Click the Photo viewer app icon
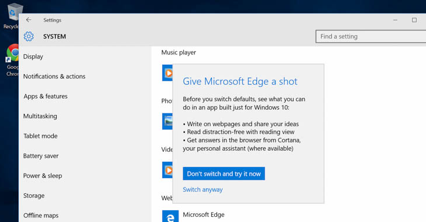The width and height of the screenshot is (426, 222). pos(167,121)
